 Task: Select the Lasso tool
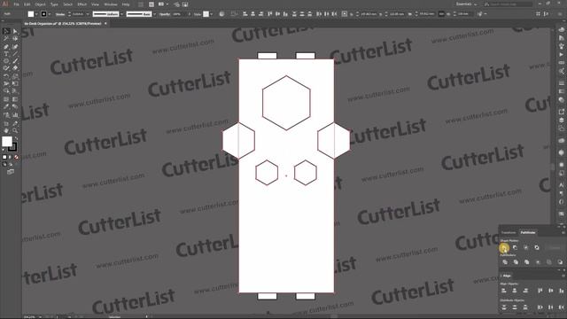[x=15, y=39]
